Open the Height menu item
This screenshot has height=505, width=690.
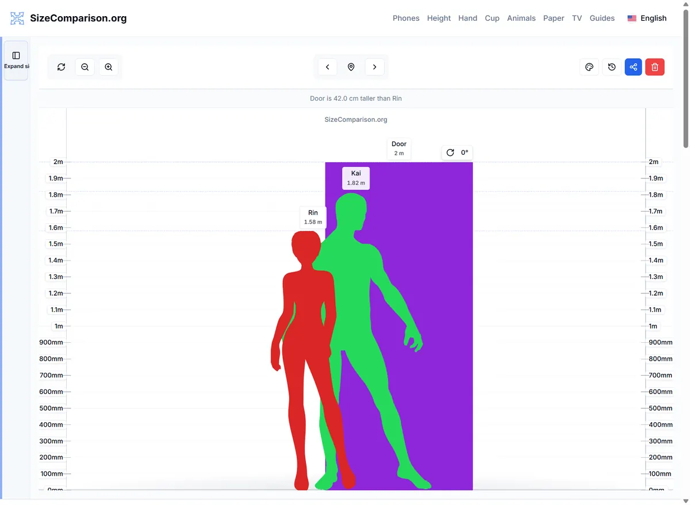click(439, 18)
